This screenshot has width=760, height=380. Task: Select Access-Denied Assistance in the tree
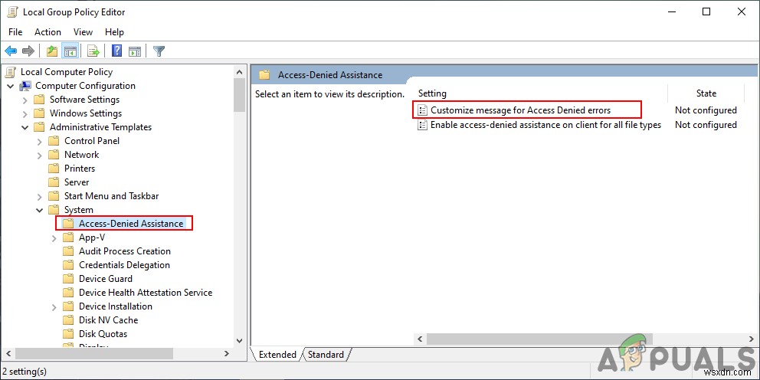[131, 224]
